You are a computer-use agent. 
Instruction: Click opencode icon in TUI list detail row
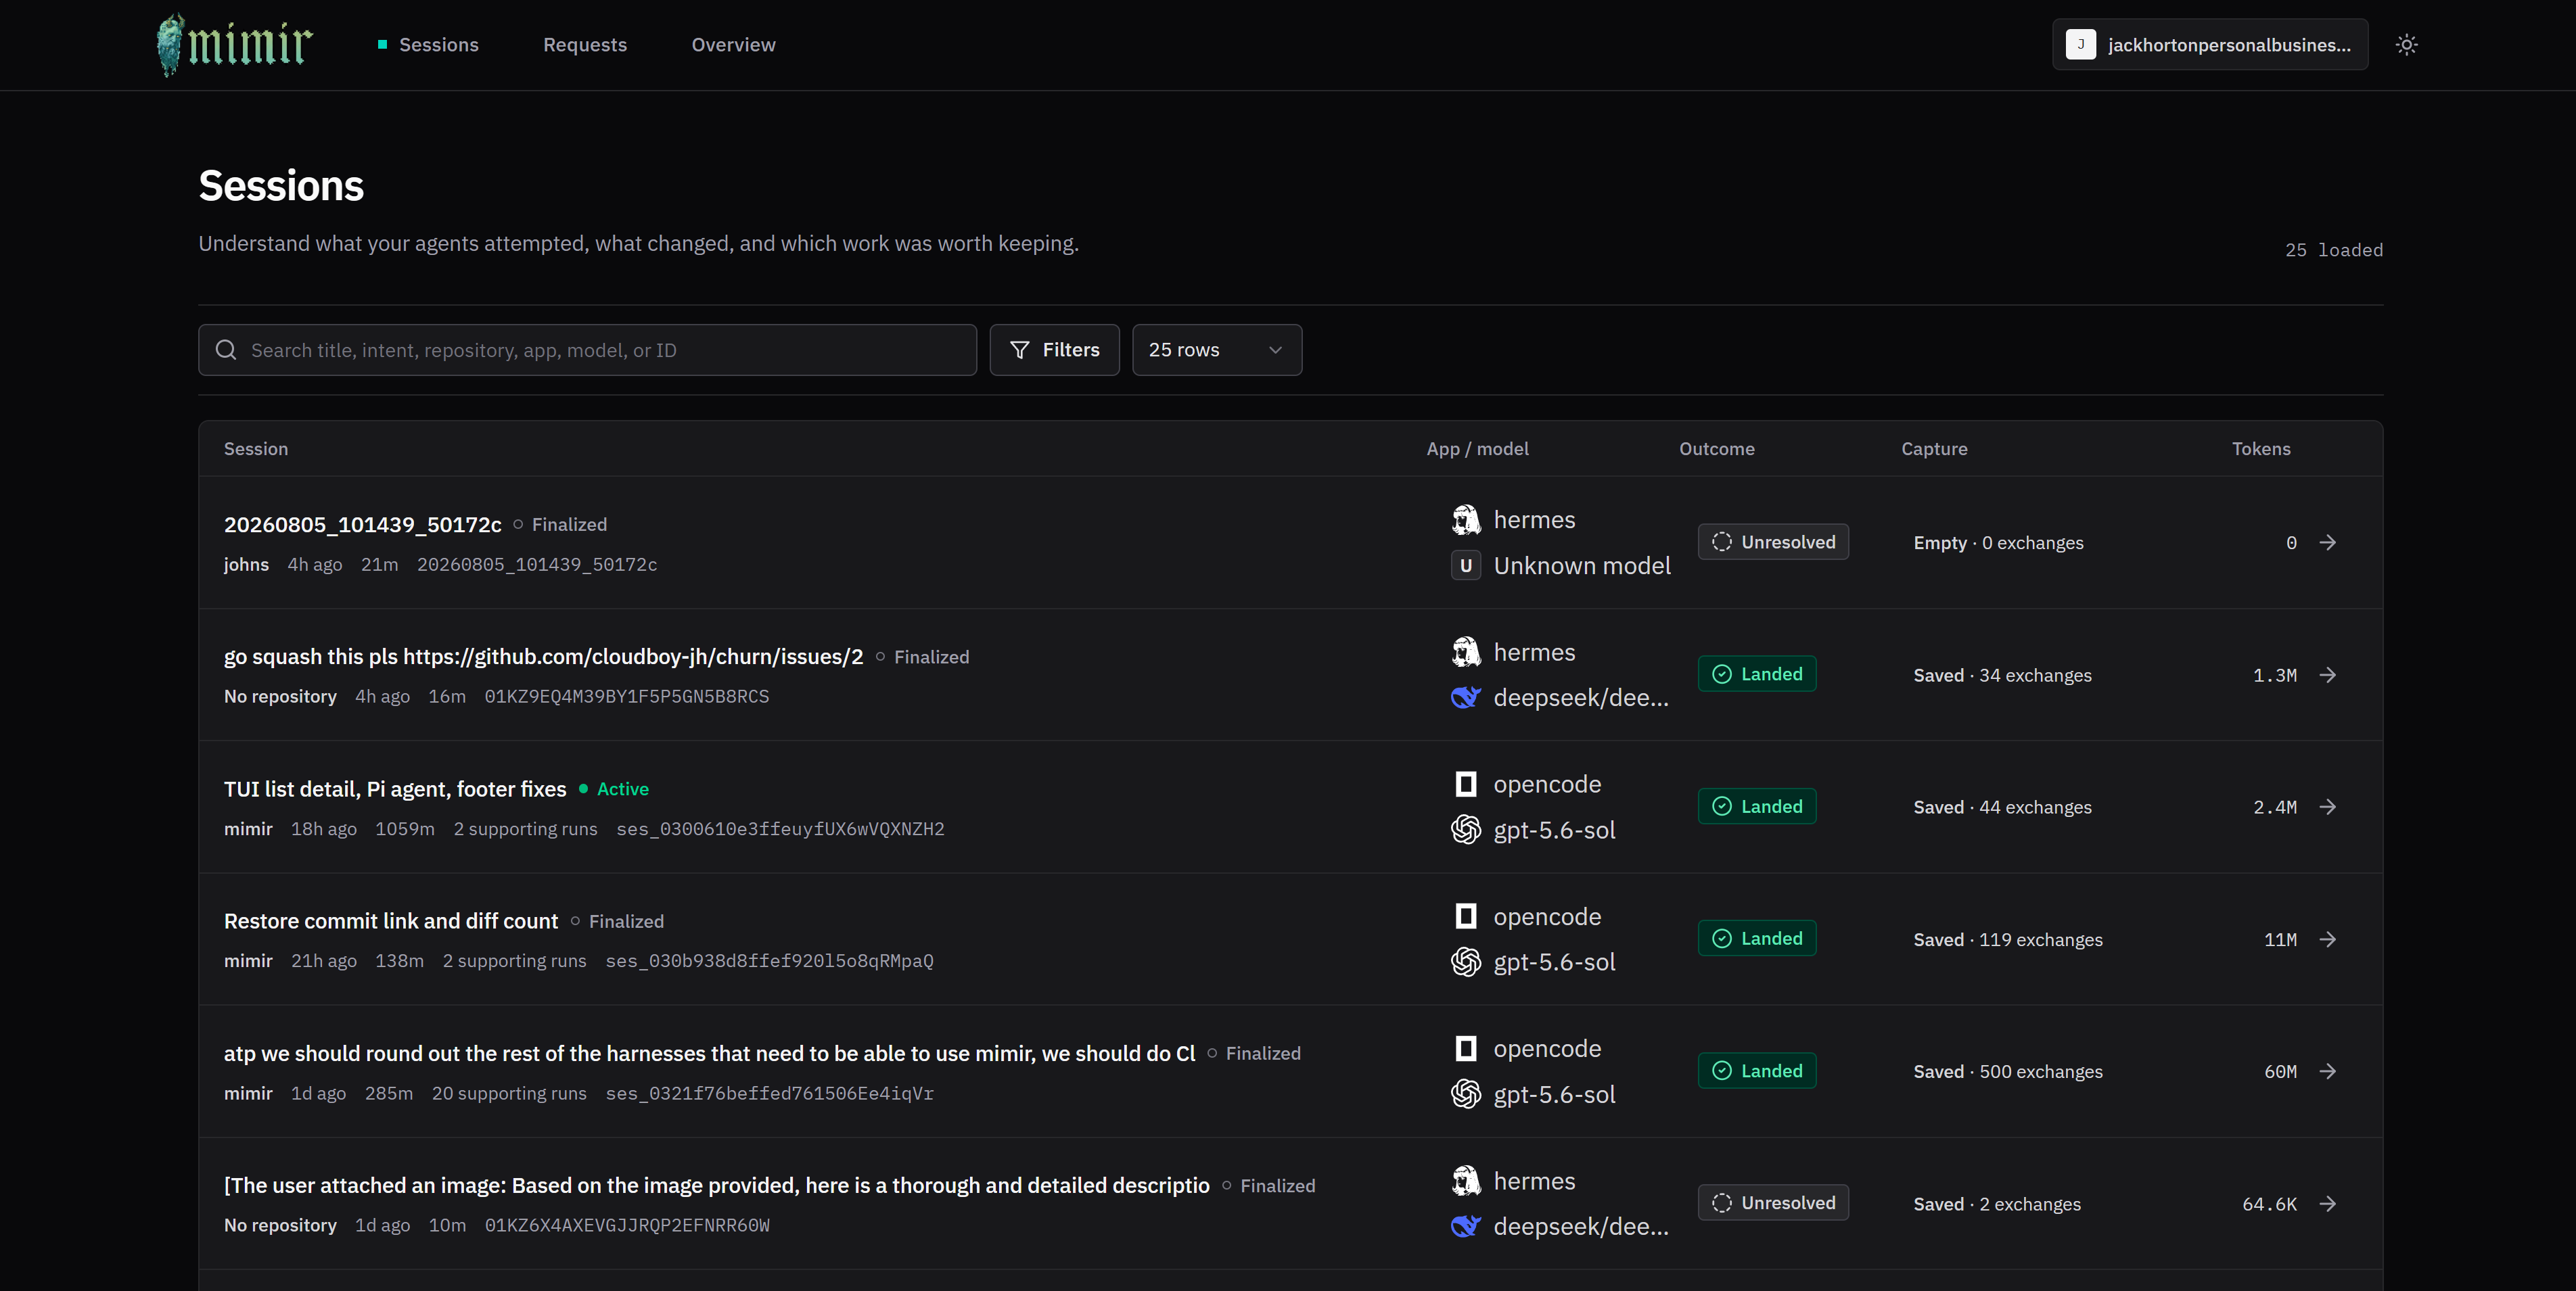point(1465,784)
